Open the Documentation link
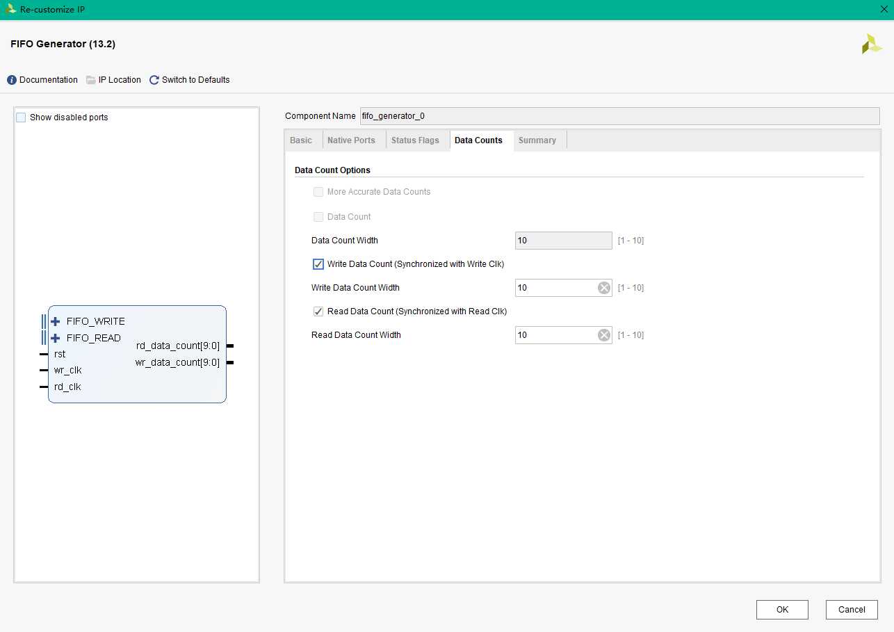The image size is (894, 632). [x=49, y=80]
